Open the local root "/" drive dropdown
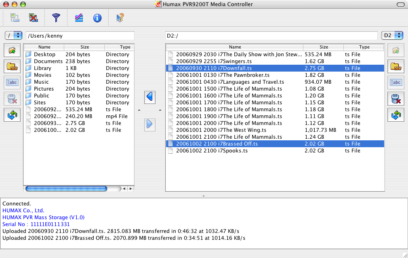Image resolution: width=408 pixels, height=258 pixels. (x=13, y=36)
